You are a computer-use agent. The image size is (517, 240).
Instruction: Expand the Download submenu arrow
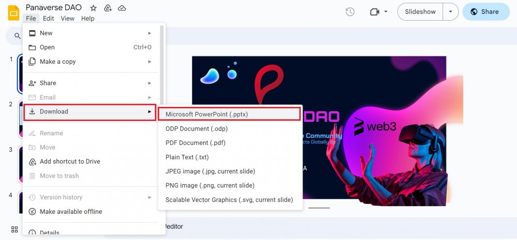149,112
